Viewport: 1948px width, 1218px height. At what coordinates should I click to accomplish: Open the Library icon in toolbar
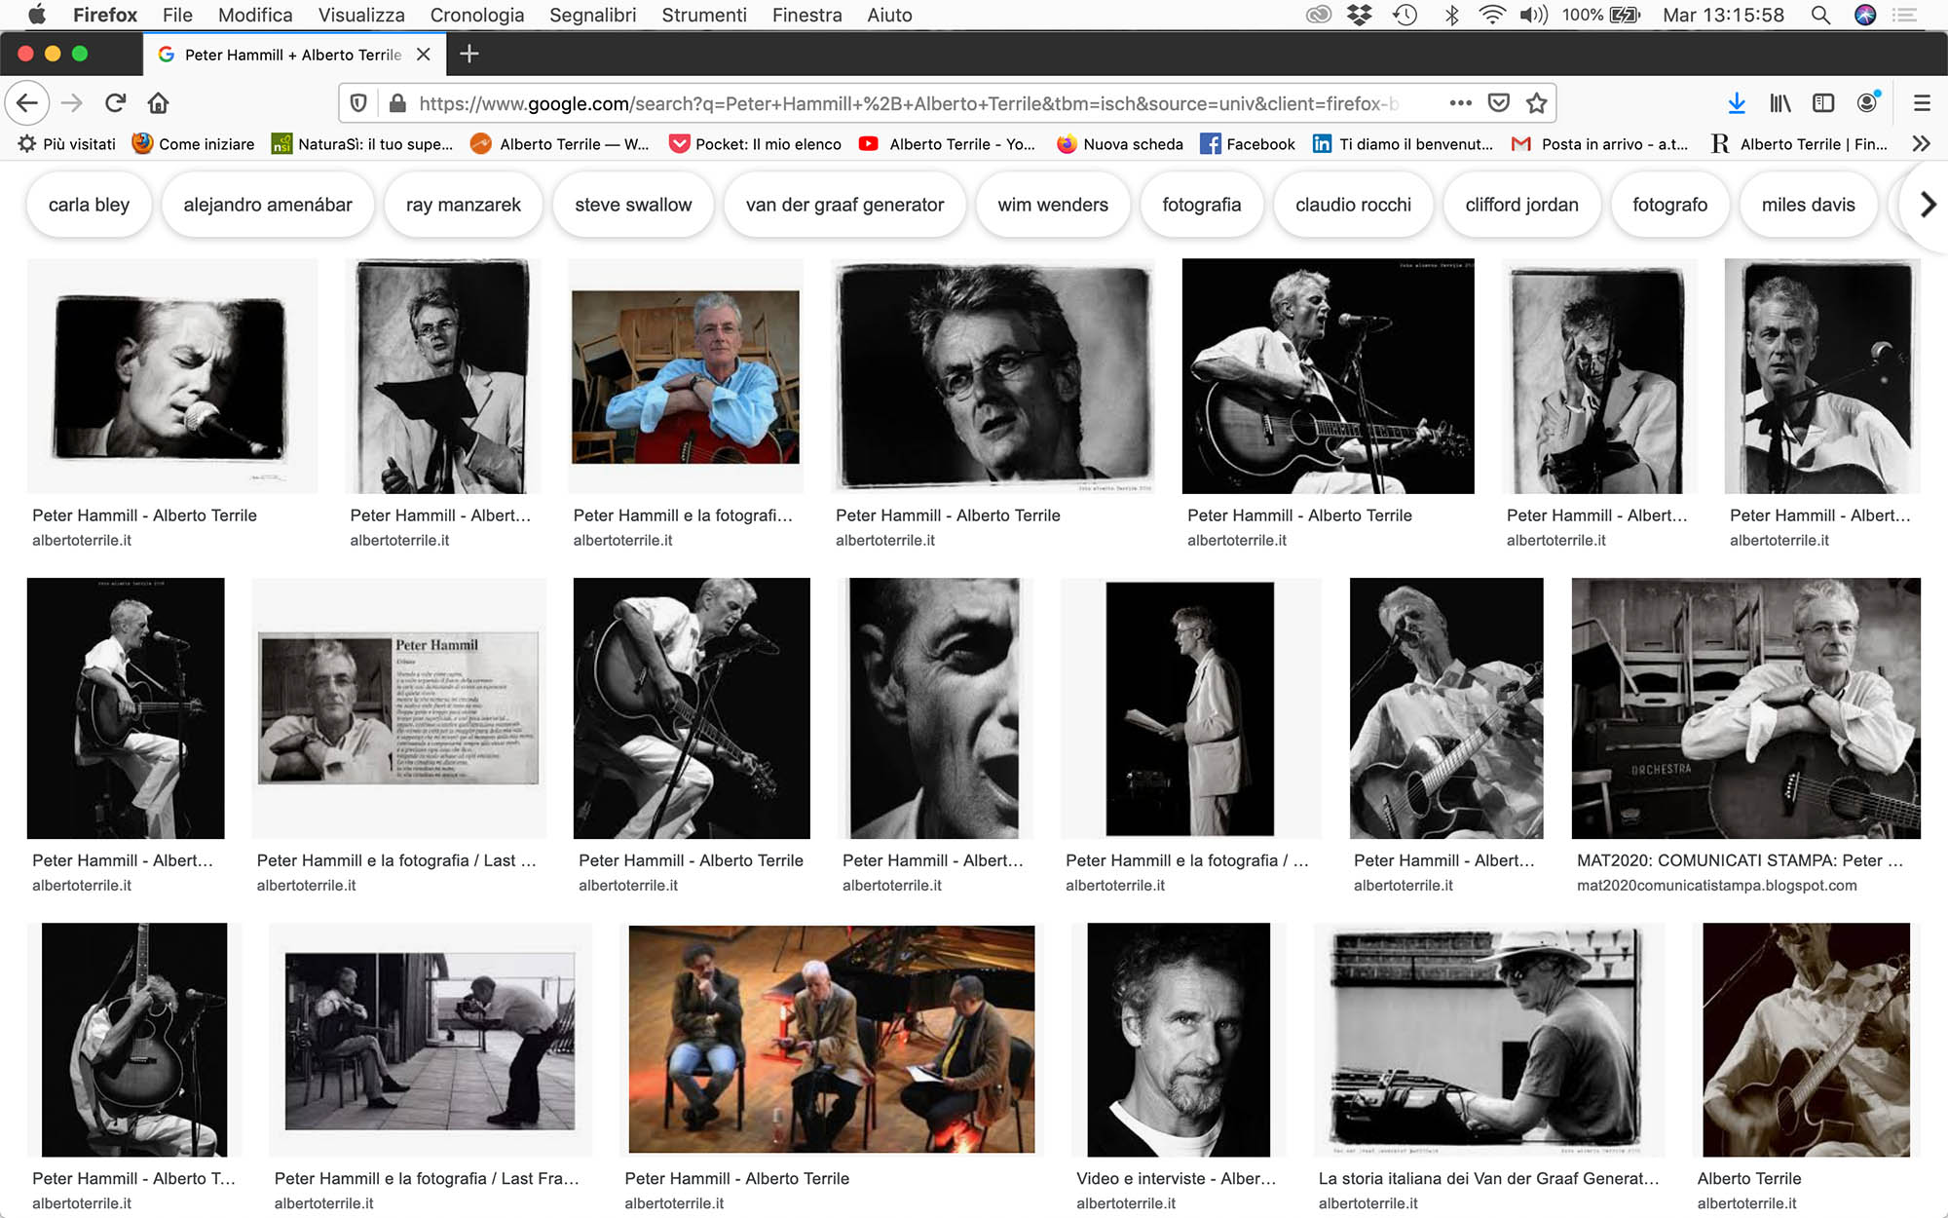click(1779, 103)
